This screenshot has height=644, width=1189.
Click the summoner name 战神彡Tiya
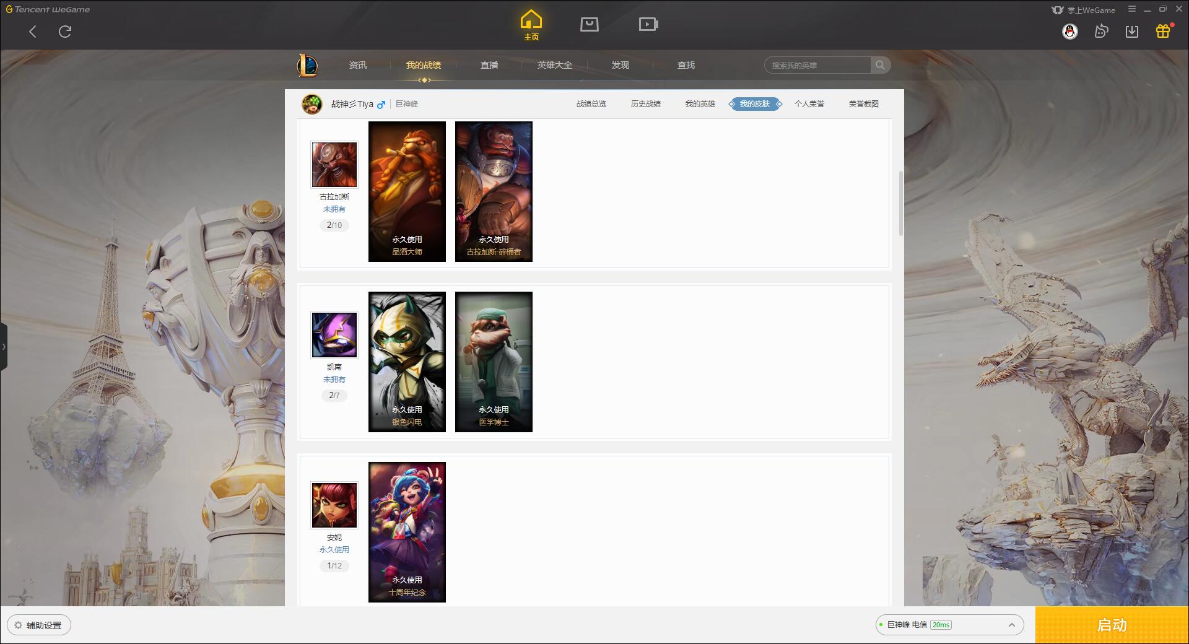352,104
